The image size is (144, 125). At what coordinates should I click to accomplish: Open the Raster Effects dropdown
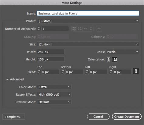pyautogui.click(x=54, y=95)
